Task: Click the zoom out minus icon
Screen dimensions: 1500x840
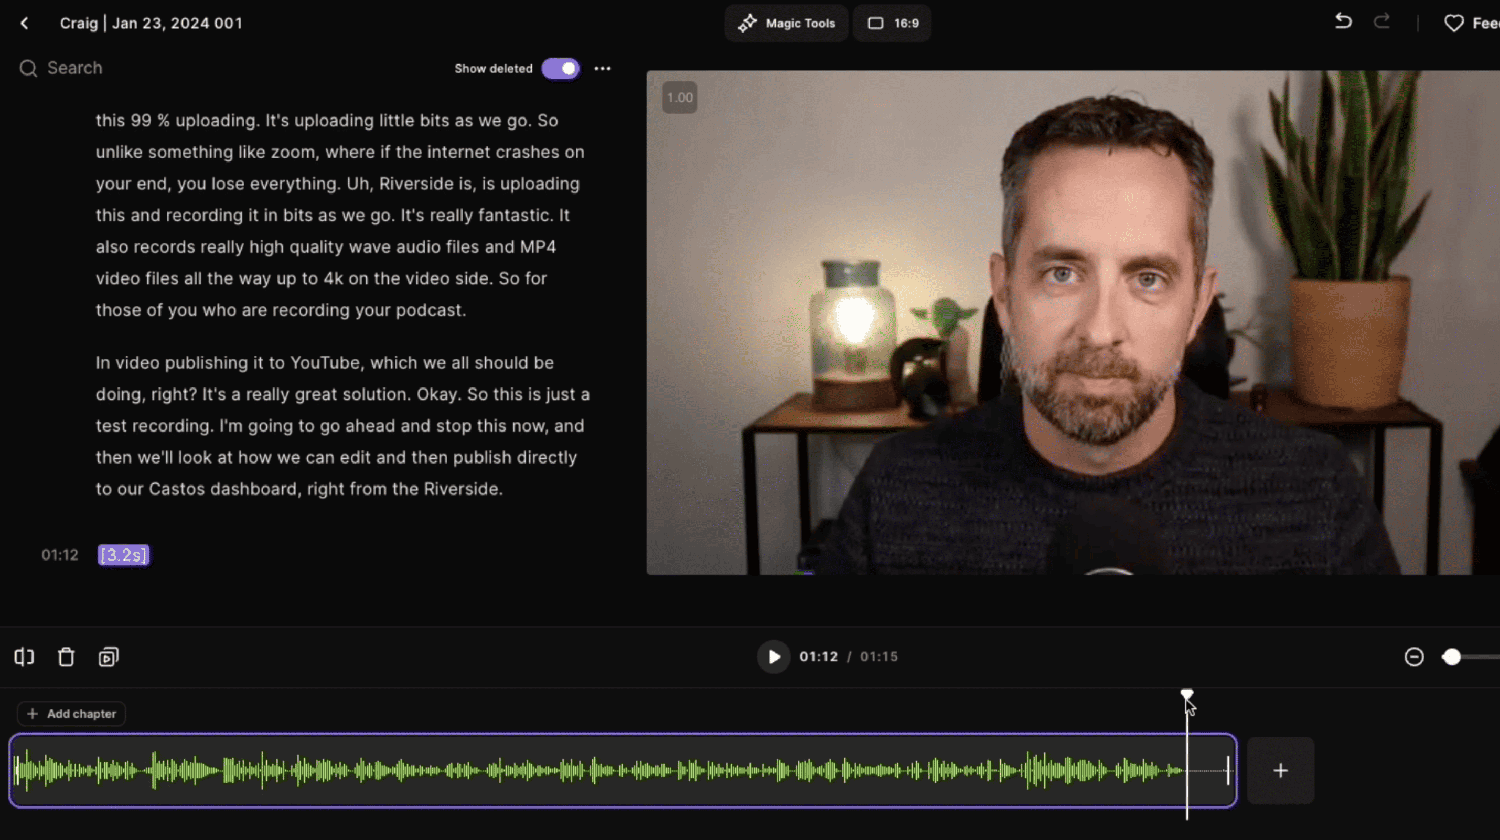Action: tap(1414, 657)
